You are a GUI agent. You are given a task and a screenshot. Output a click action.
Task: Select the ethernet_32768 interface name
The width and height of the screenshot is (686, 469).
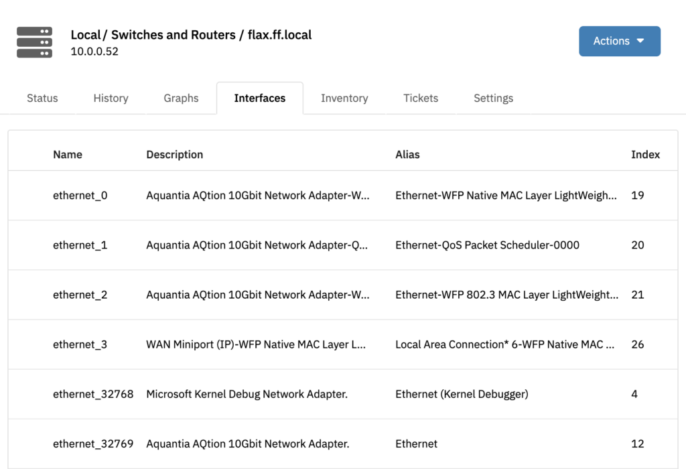93,394
